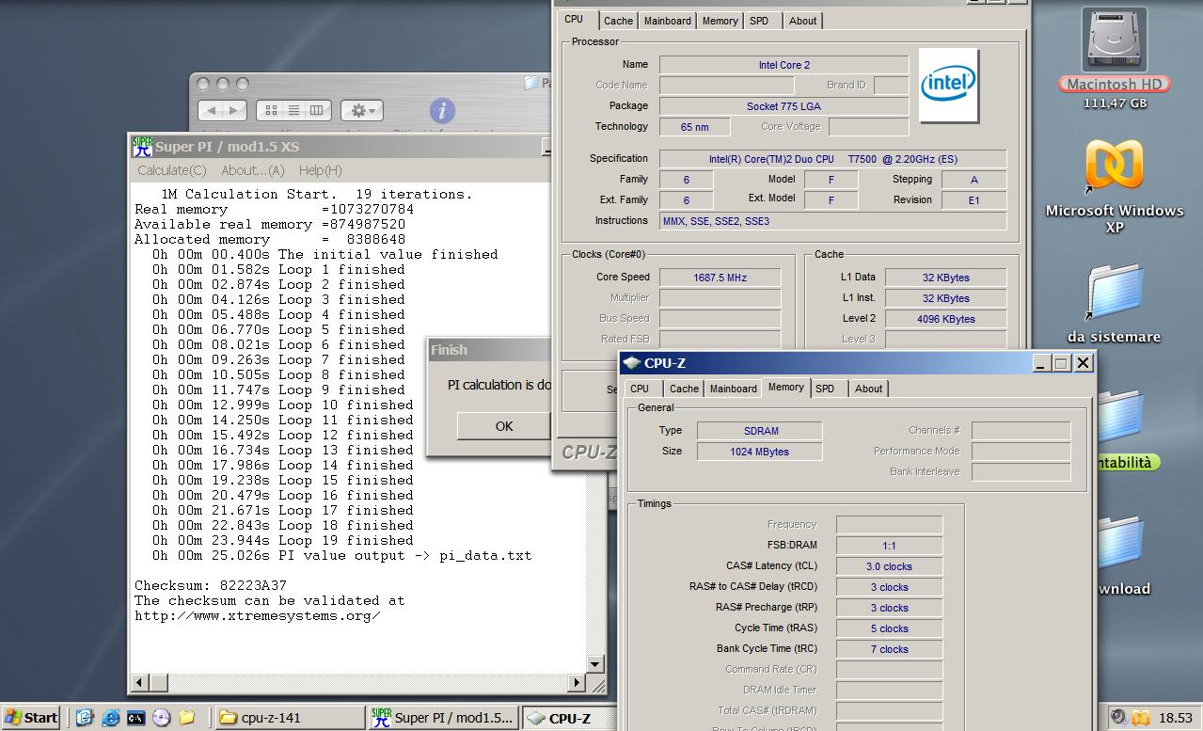Select the Memory tab in back CPU-Z window
1203x731 pixels.
(x=720, y=21)
